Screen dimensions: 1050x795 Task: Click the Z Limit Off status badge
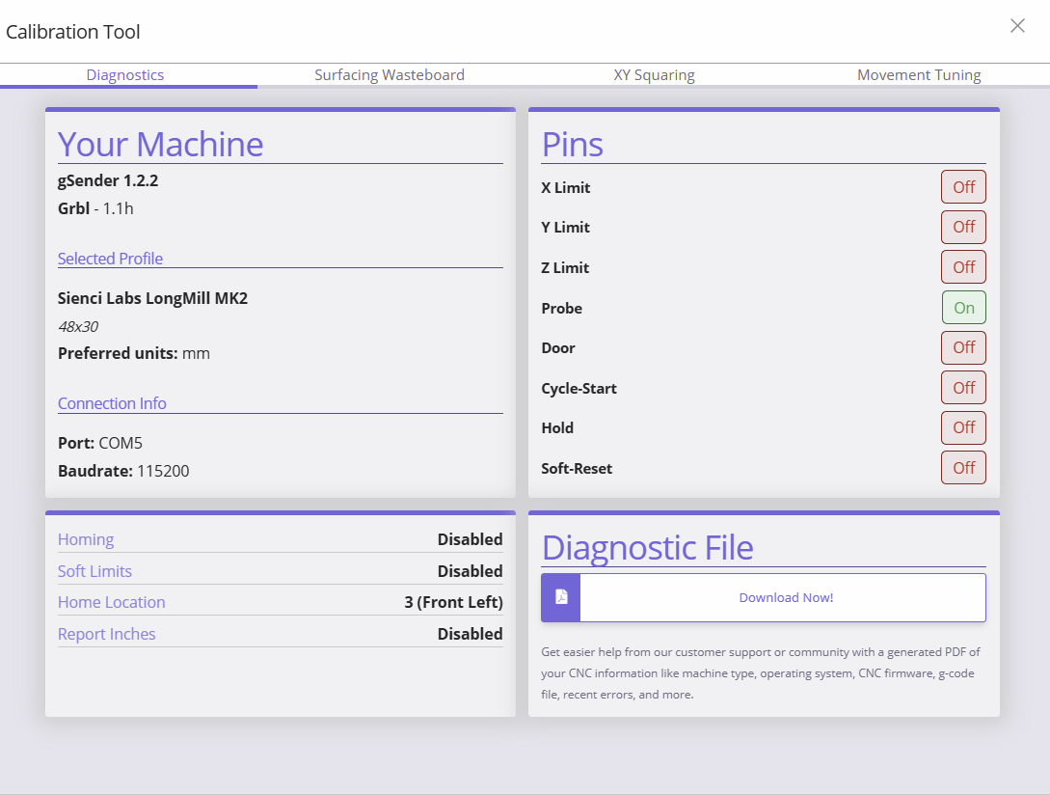click(963, 267)
